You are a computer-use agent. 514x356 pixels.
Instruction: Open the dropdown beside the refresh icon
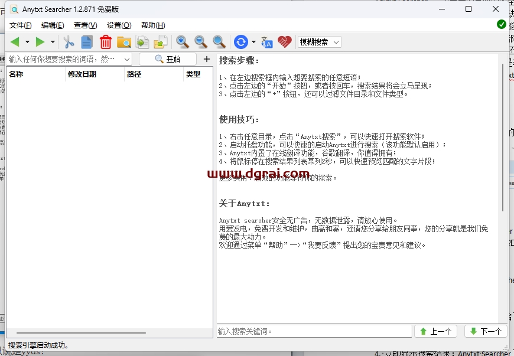(x=253, y=42)
